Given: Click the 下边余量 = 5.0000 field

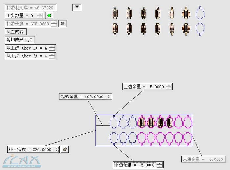Looking at the screenshot, I should (138, 165).
